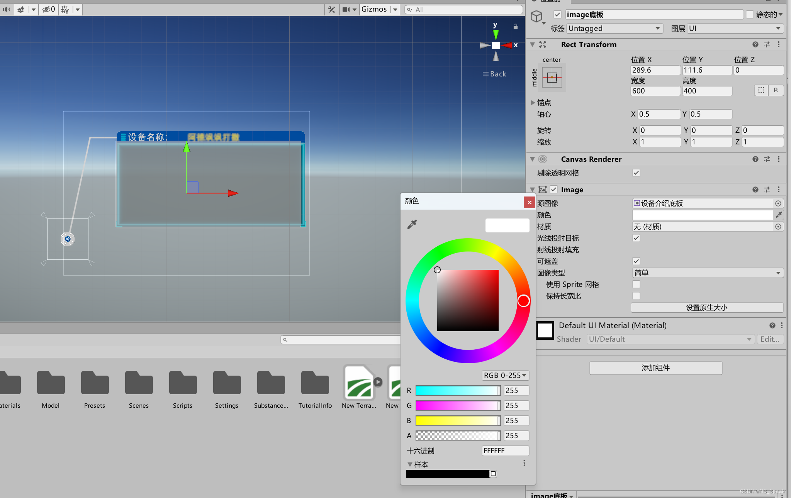This screenshot has width=791, height=498.
Task: Toggle the scene gizmo rotation lock
Action: (515, 27)
